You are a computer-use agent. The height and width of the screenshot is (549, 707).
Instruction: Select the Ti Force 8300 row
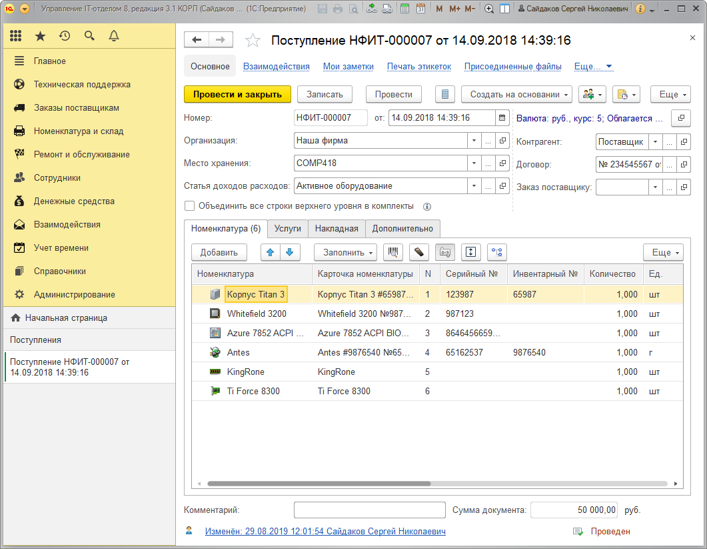click(437, 392)
